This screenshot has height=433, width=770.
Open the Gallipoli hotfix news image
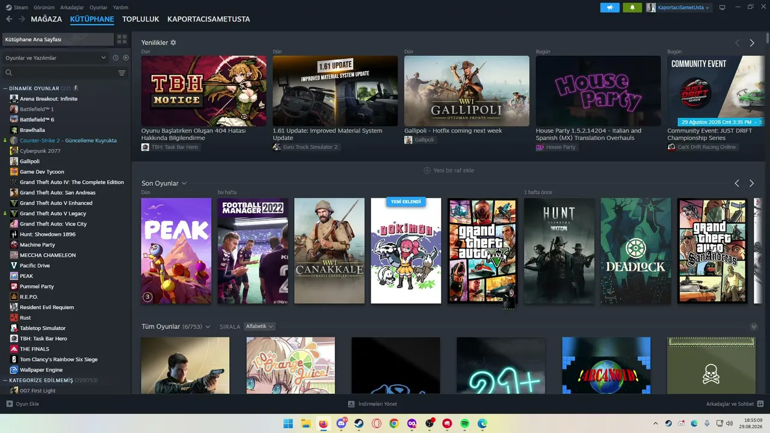point(467,91)
